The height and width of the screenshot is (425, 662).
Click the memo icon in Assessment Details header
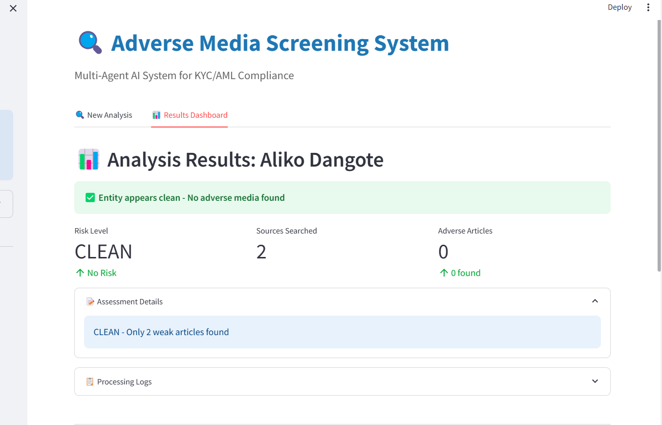click(x=90, y=302)
